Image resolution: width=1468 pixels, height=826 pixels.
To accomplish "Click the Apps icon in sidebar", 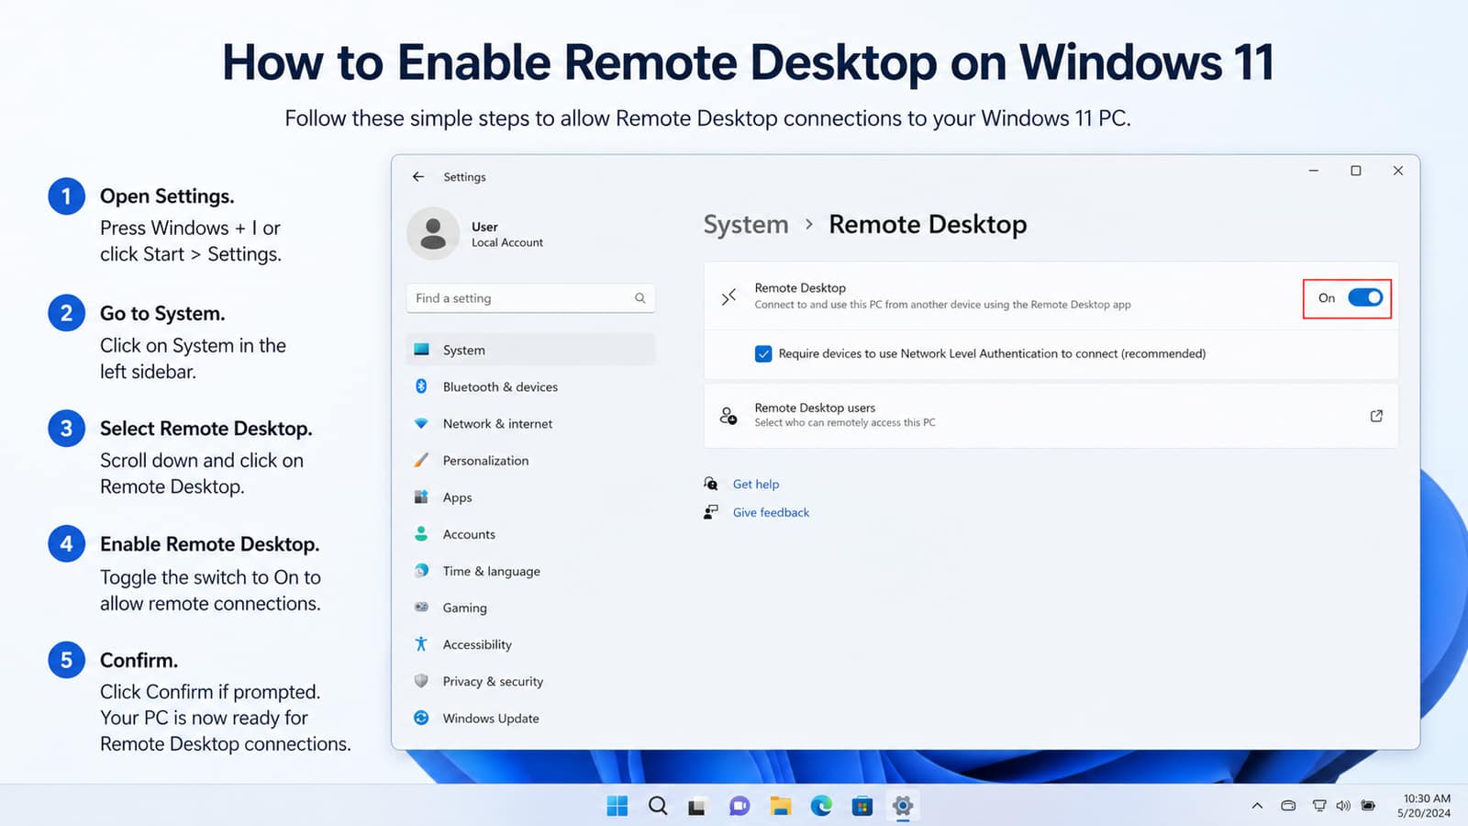I will click(421, 497).
